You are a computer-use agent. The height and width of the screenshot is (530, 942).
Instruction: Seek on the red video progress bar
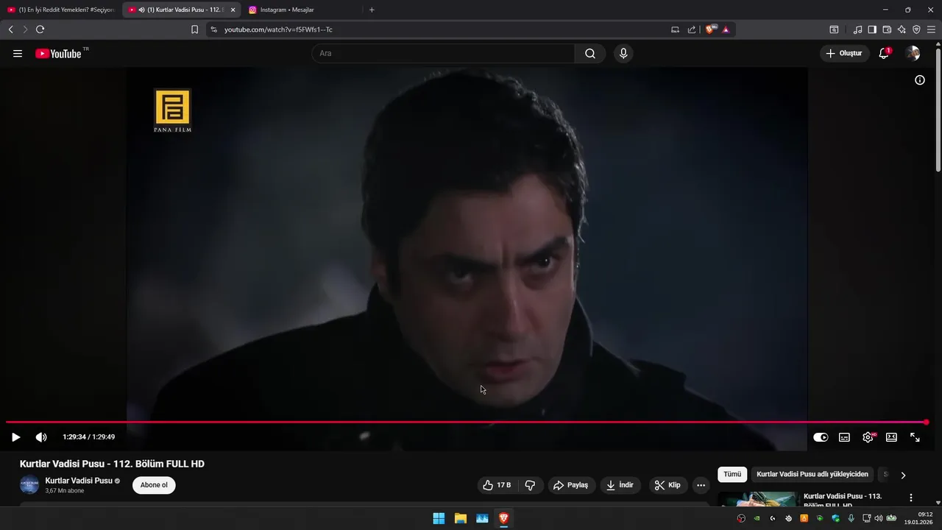pyautogui.click(x=466, y=423)
